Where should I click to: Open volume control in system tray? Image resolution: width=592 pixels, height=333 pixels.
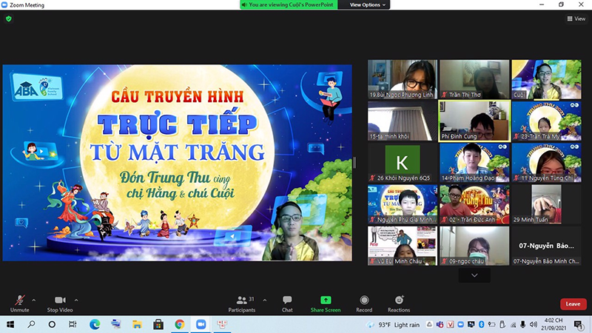(533, 324)
